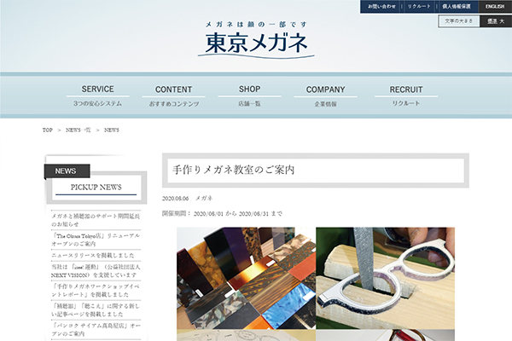Image resolution: width=512 pixels, height=341 pixels.
Task: Set text size to 大
Action: (x=503, y=21)
